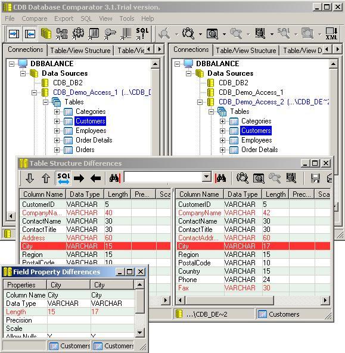
Task: Open the File menu
Action: point(10,18)
